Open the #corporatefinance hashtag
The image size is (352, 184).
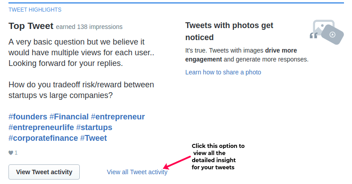pyautogui.click(x=43, y=138)
